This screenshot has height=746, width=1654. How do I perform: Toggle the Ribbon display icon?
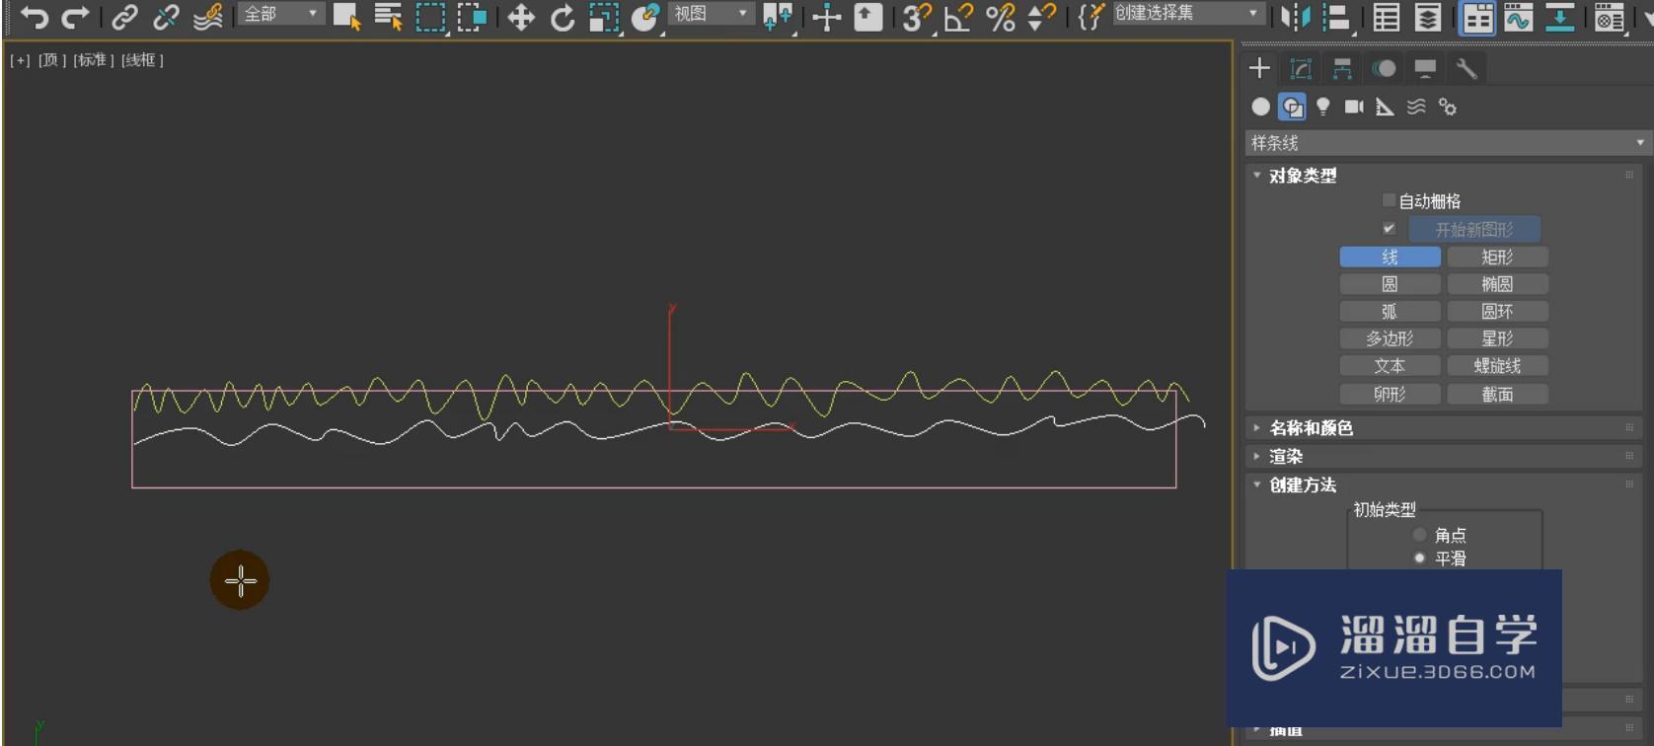pos(1477,17)
